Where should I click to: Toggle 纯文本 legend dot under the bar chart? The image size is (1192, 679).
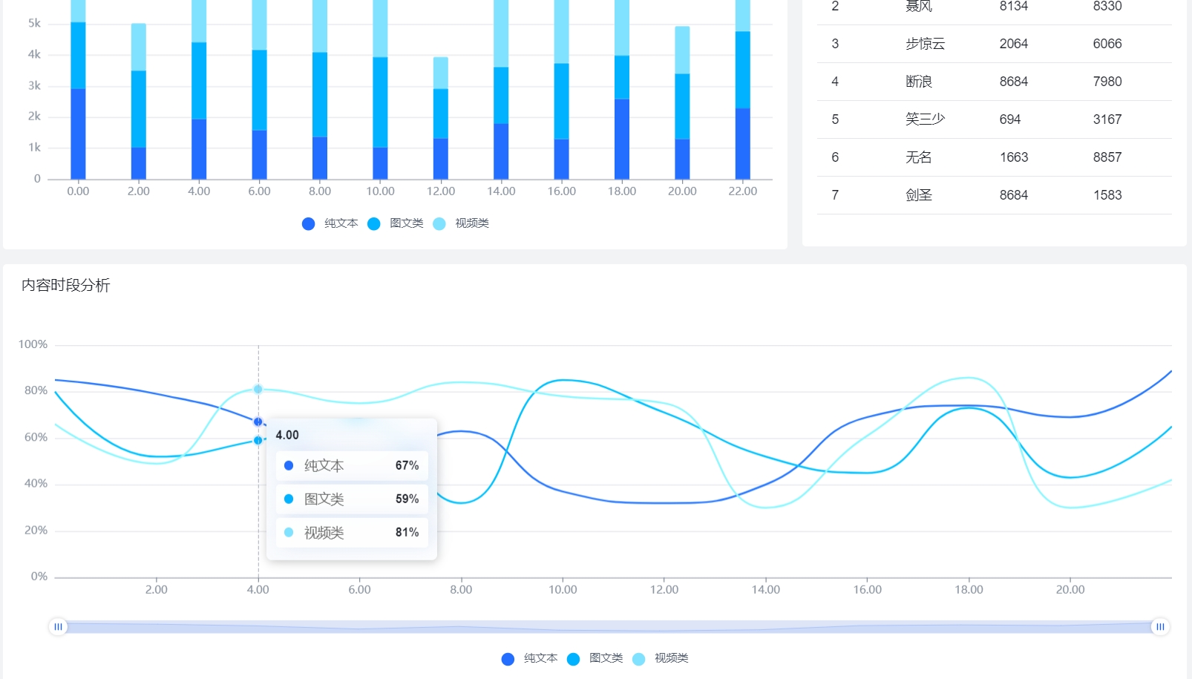[309, 223]
